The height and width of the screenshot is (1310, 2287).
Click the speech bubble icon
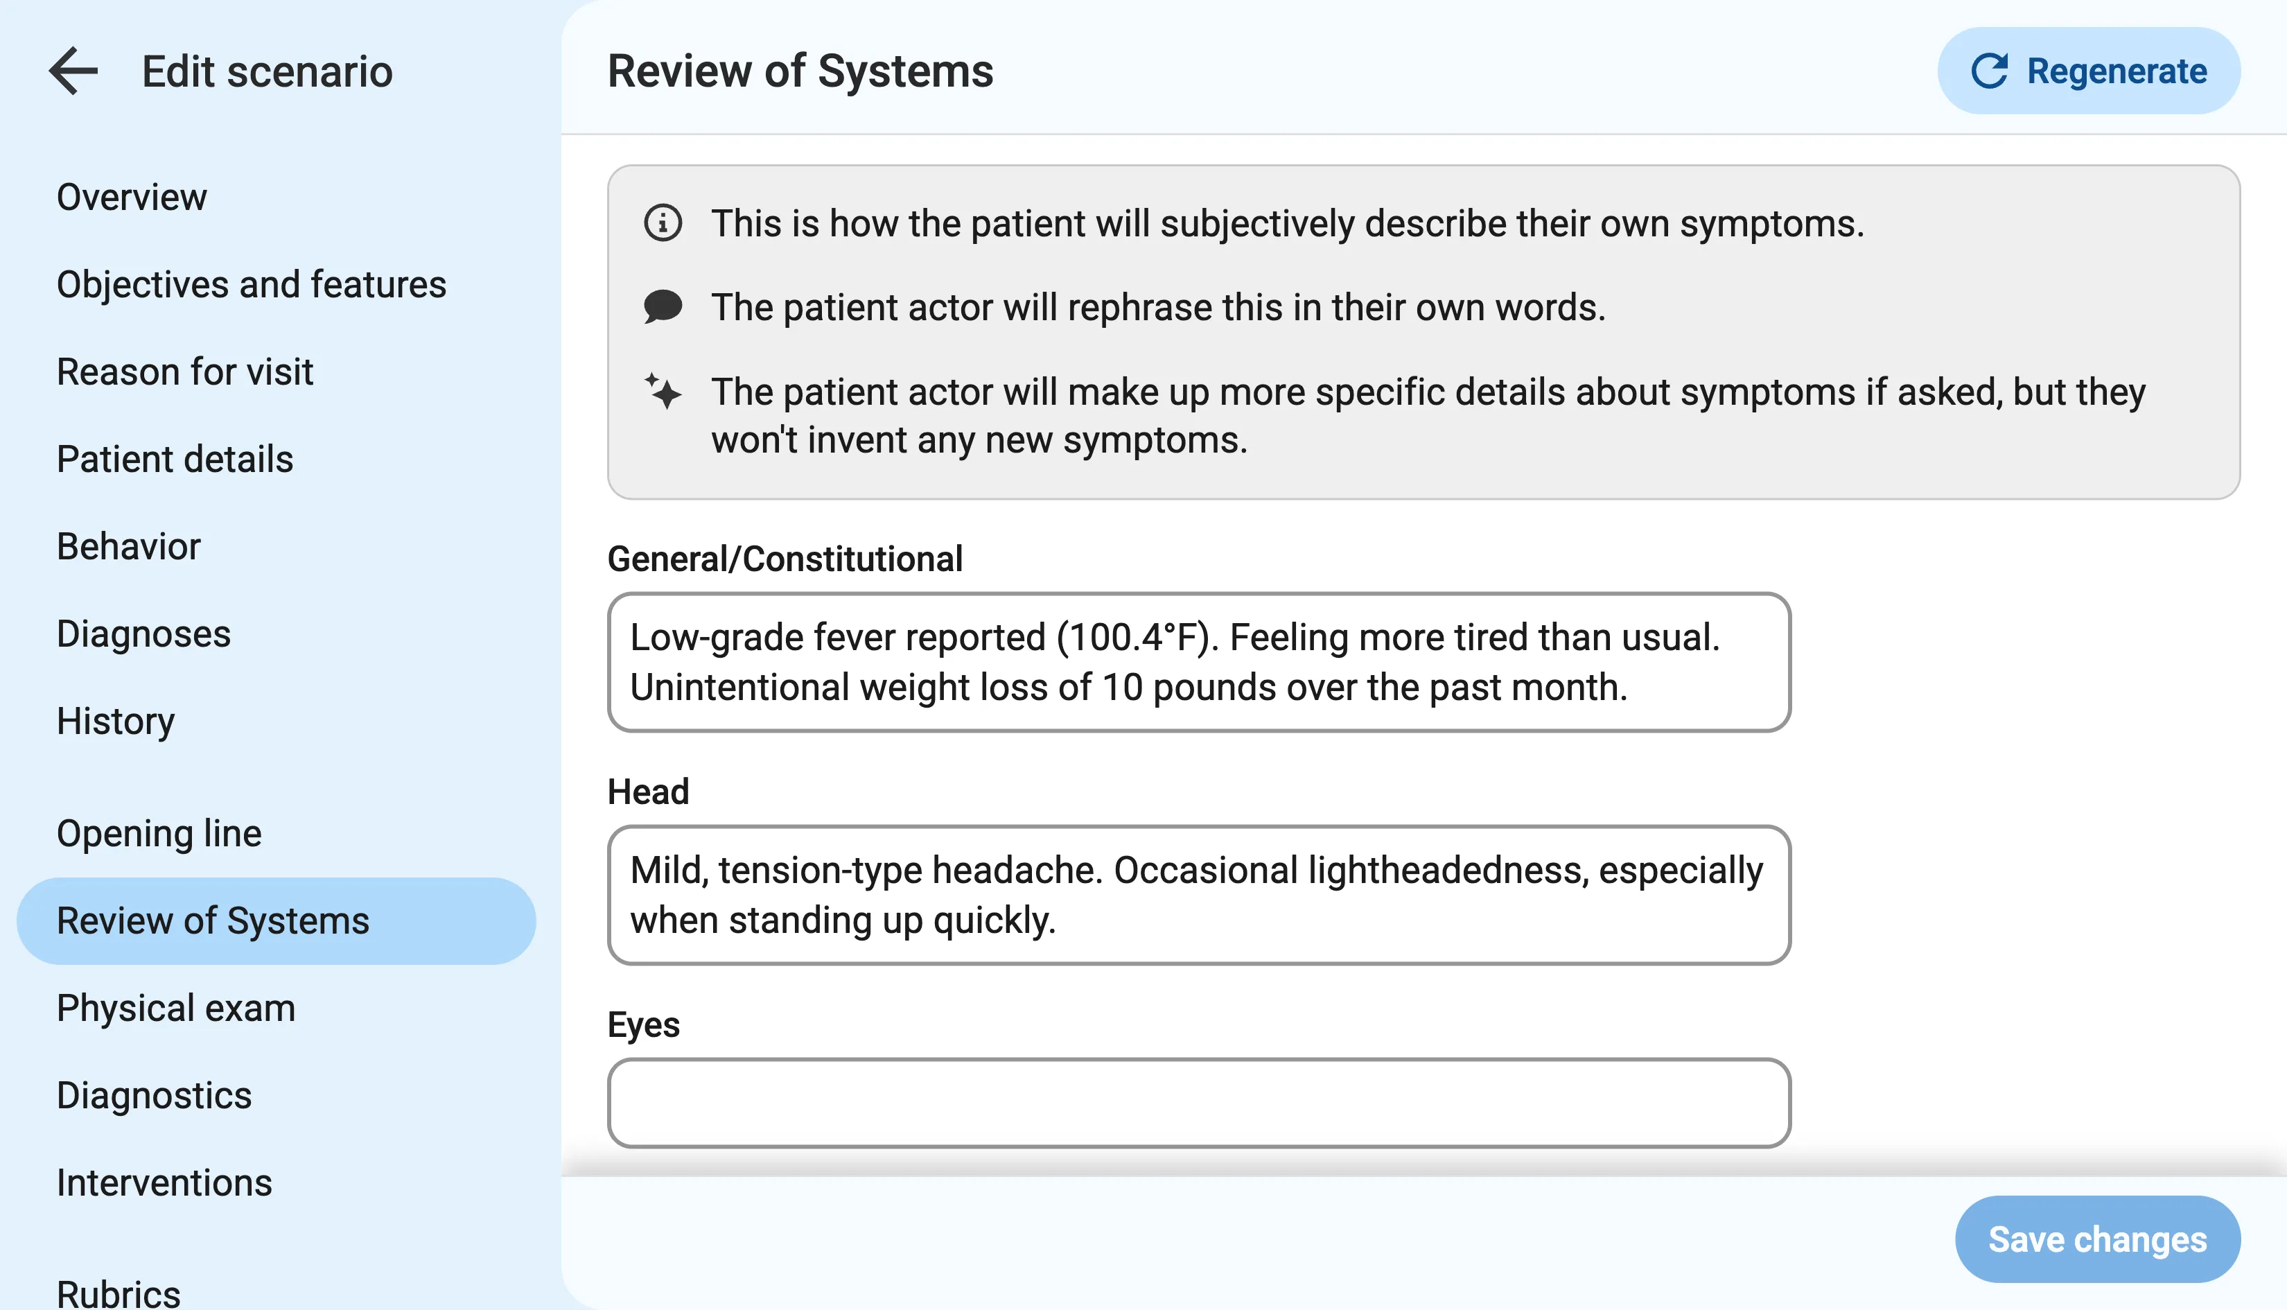pyautogui.click(x=663, y=307)
